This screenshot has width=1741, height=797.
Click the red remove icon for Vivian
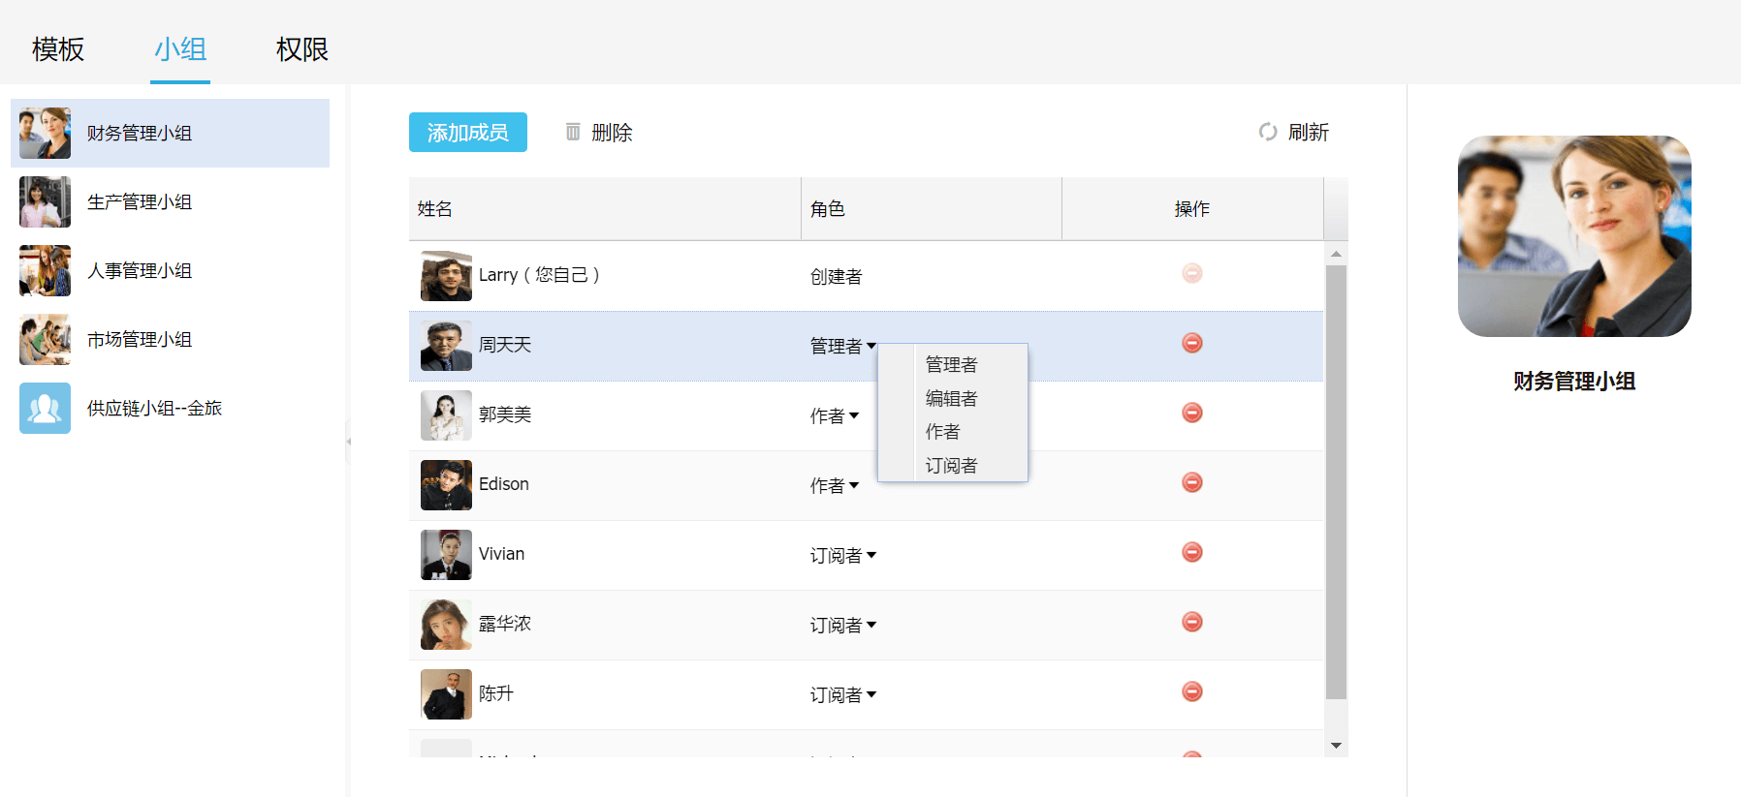(1191, 552)
